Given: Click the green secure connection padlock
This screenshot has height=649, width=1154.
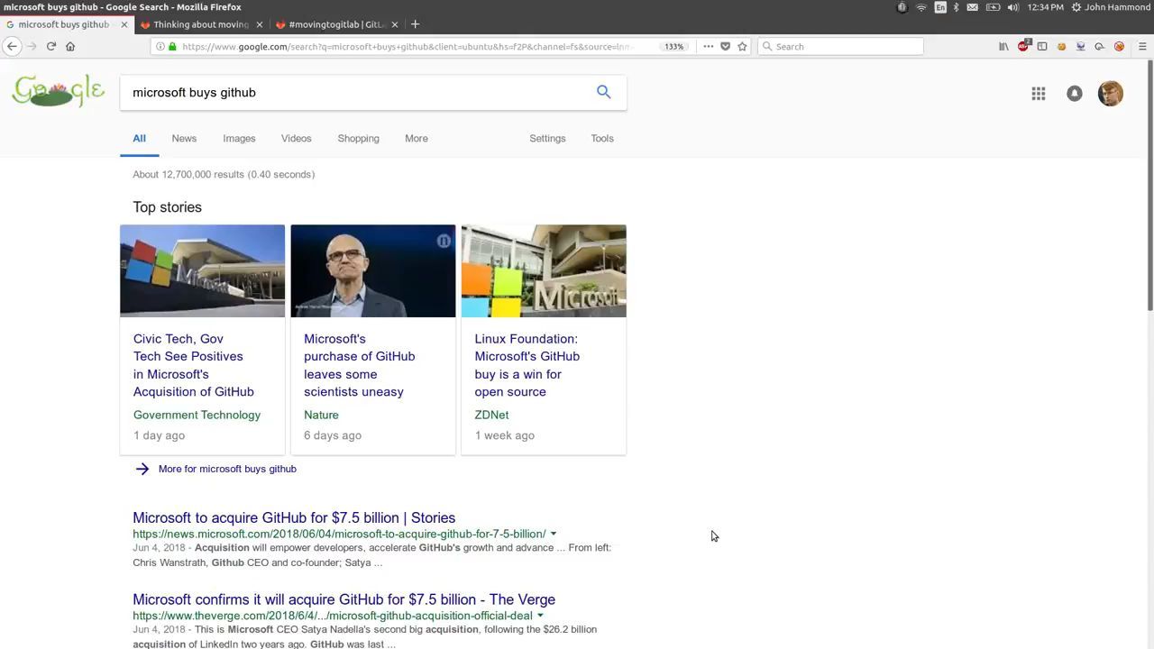Looking at the screenshot, I should pos(172,46).
